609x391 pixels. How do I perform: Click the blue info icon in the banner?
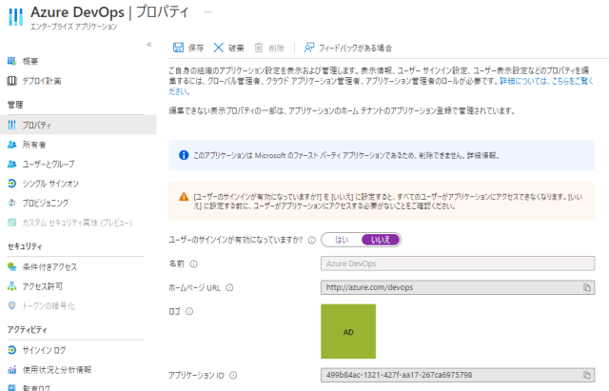tap(184, 155)
